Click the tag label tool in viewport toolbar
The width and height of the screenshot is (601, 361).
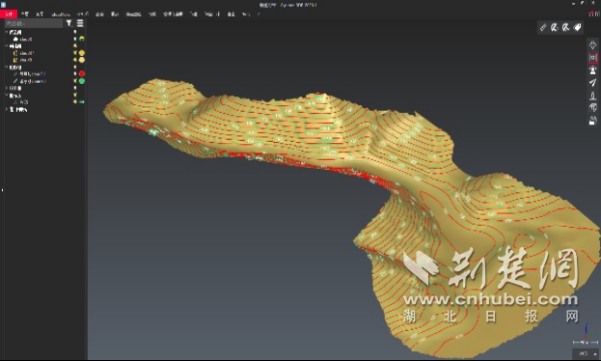577,27
